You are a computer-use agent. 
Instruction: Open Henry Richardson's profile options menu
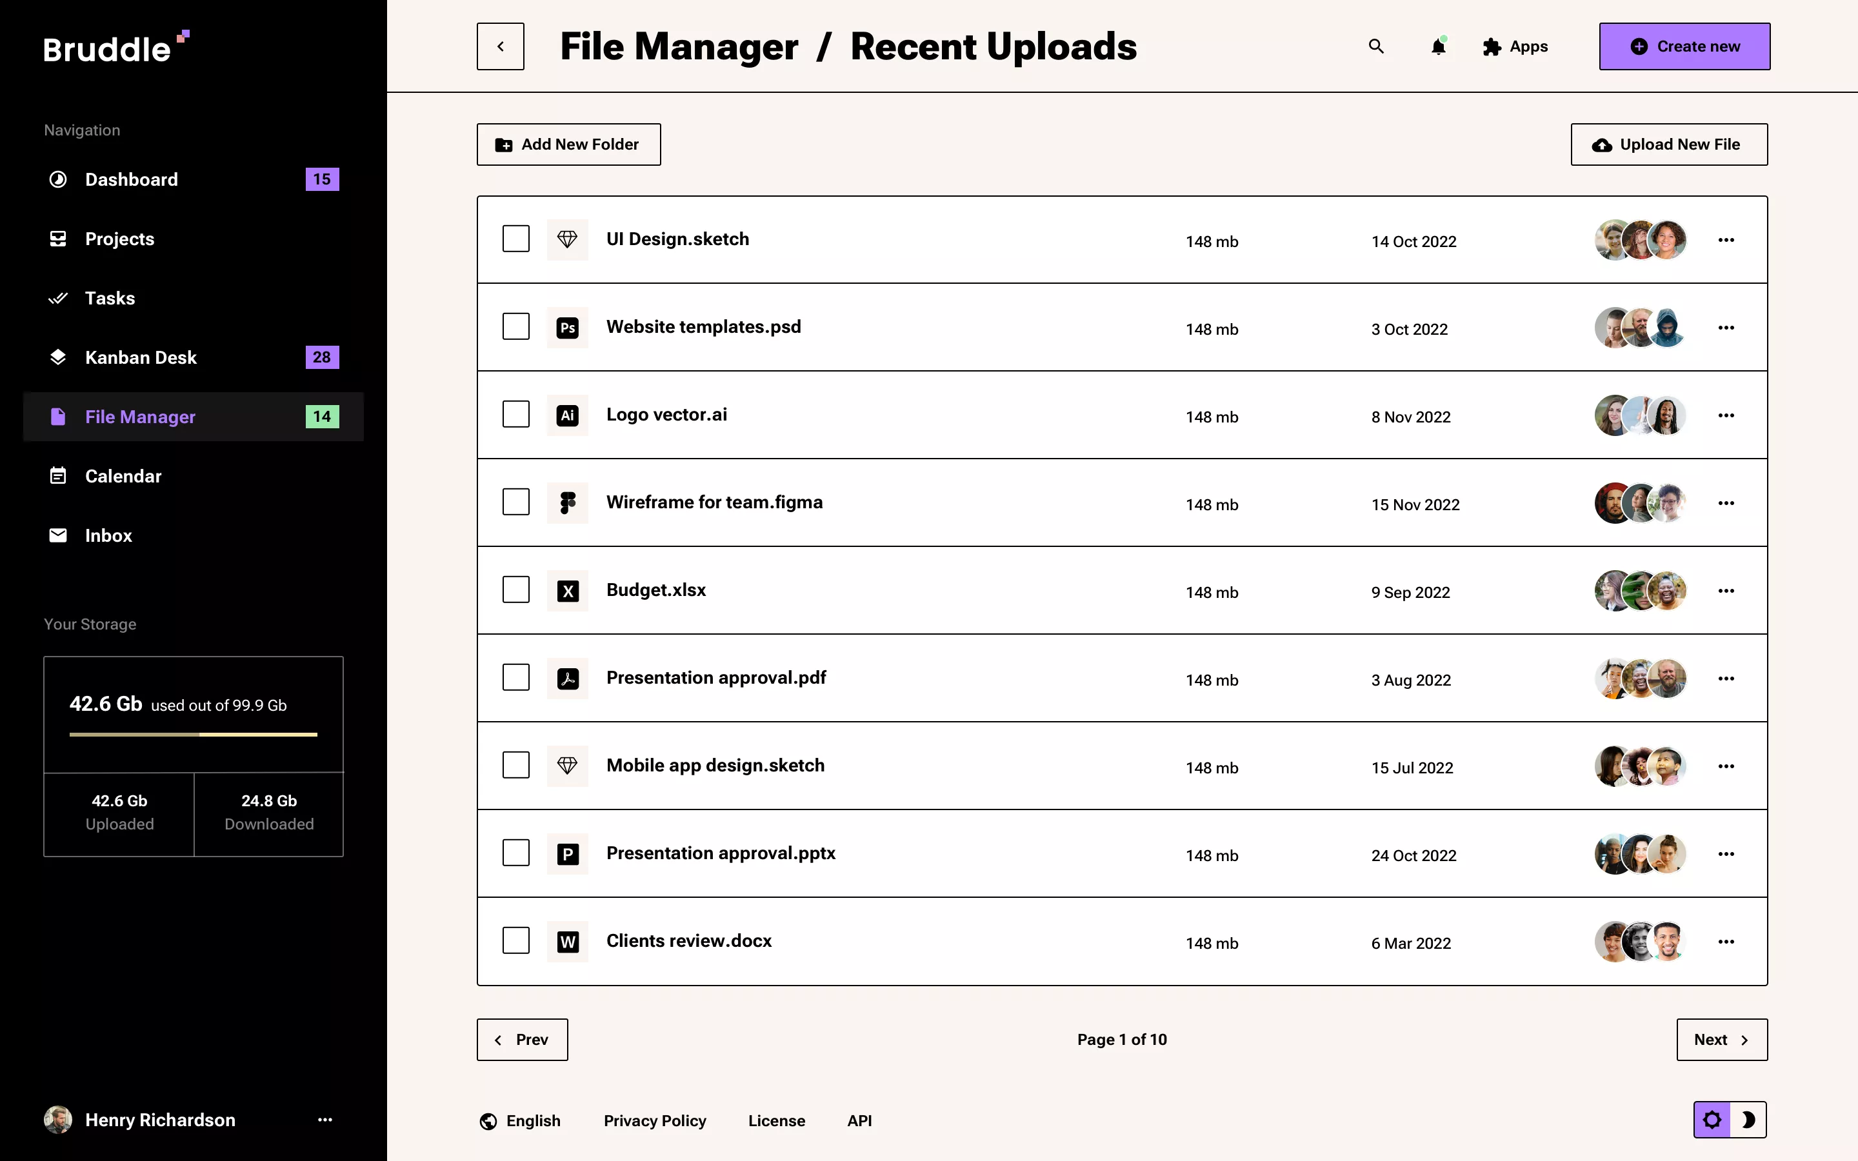326,1120
